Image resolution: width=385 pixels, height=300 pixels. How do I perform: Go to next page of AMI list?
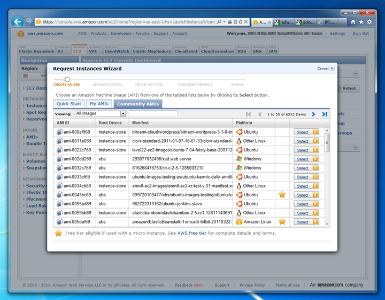point(313,114)
